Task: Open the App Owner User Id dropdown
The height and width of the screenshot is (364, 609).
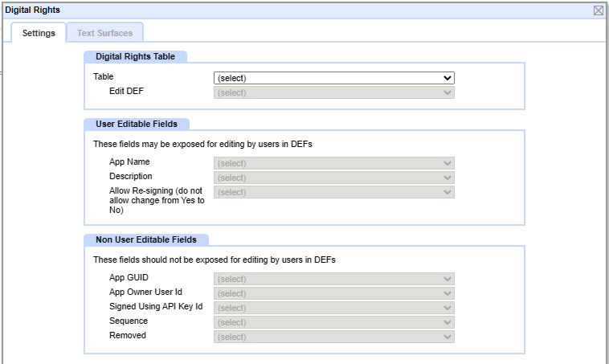Action: coord(334,293)
